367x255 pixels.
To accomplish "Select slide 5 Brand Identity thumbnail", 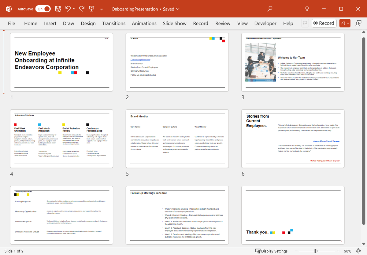I will pyautogui.click(x=177, y=139).
